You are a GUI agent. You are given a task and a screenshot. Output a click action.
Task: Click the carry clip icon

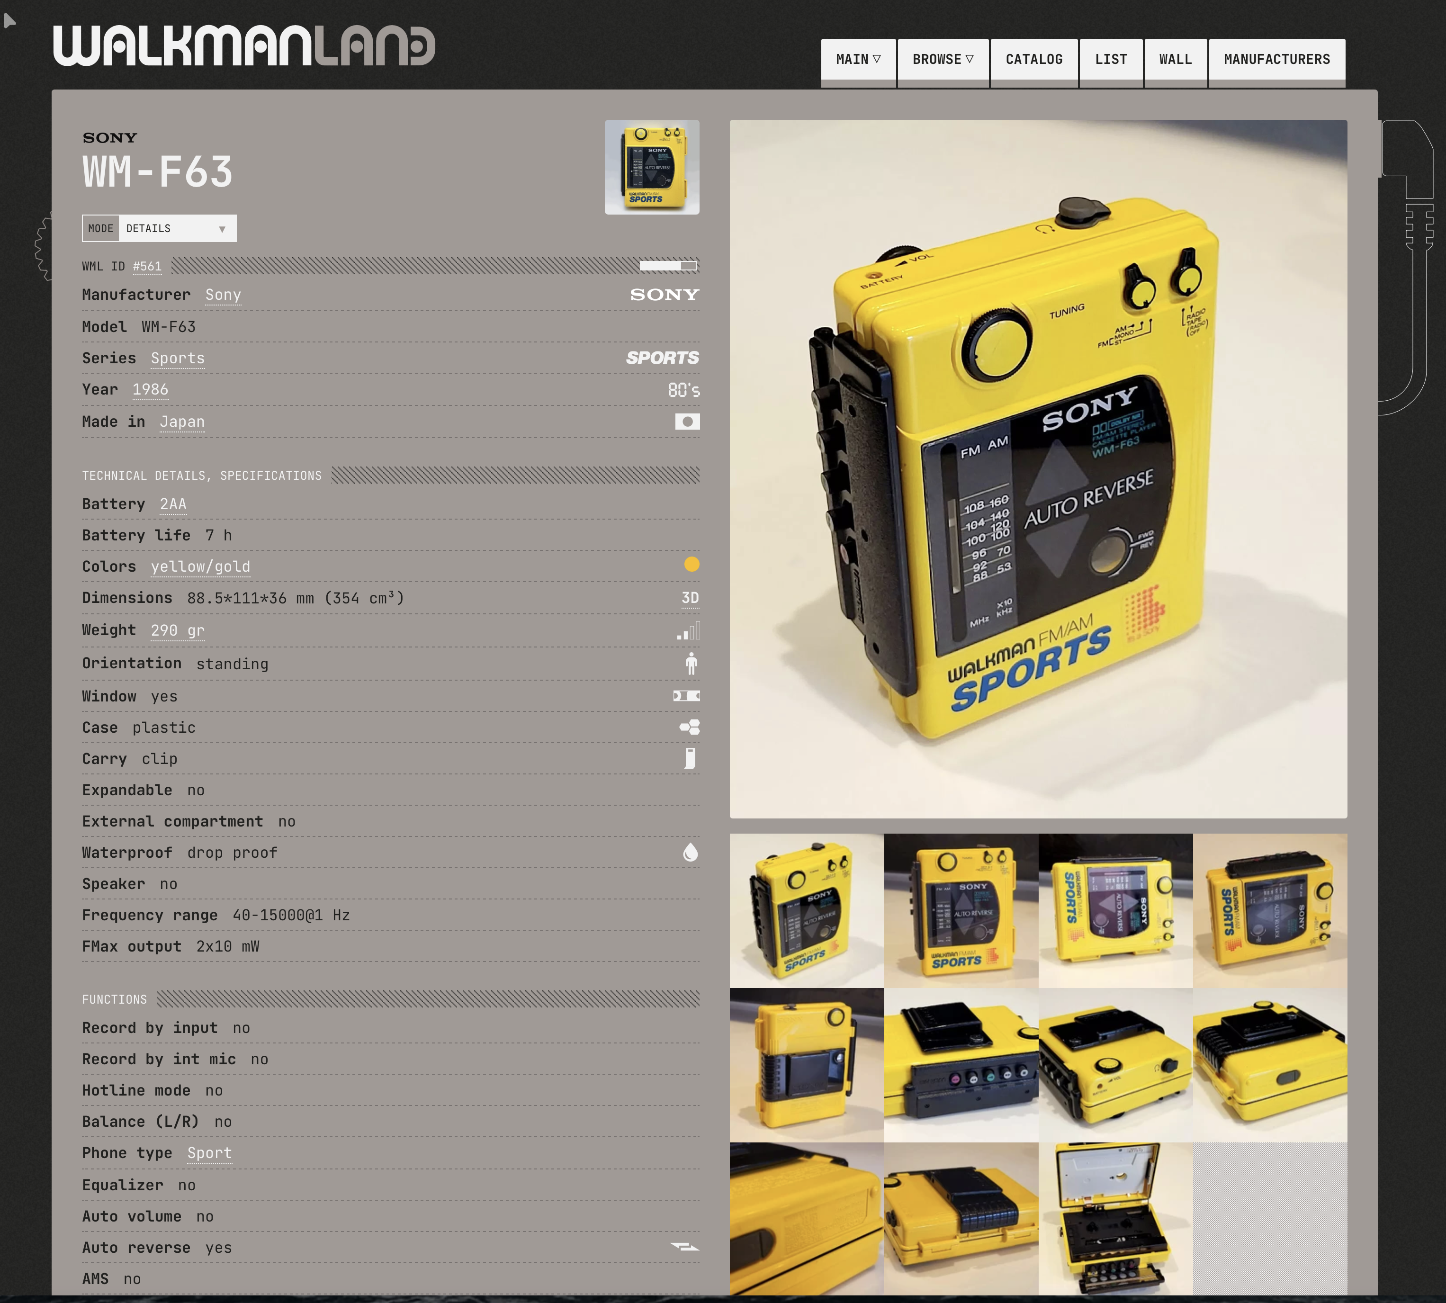click(x=690, y=758)
